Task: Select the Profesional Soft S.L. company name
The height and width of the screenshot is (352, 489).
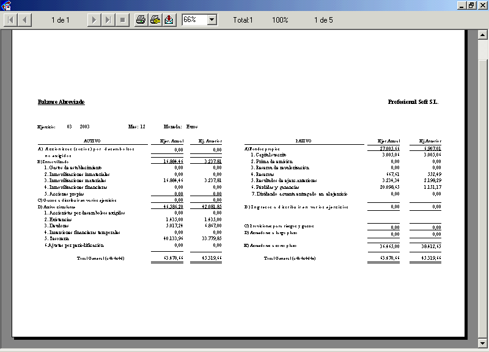Action: point(413,102)
